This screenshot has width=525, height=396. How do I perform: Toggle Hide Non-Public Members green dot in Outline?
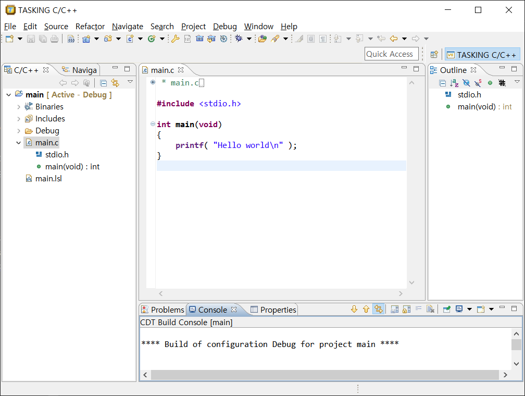pos(490,83)
